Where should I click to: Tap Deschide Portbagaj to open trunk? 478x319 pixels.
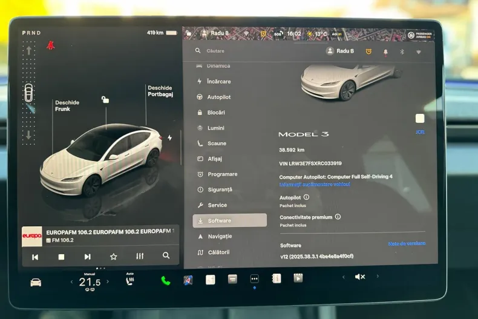point(160,91)
